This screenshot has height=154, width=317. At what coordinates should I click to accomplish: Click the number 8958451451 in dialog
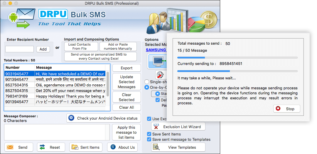231,64
